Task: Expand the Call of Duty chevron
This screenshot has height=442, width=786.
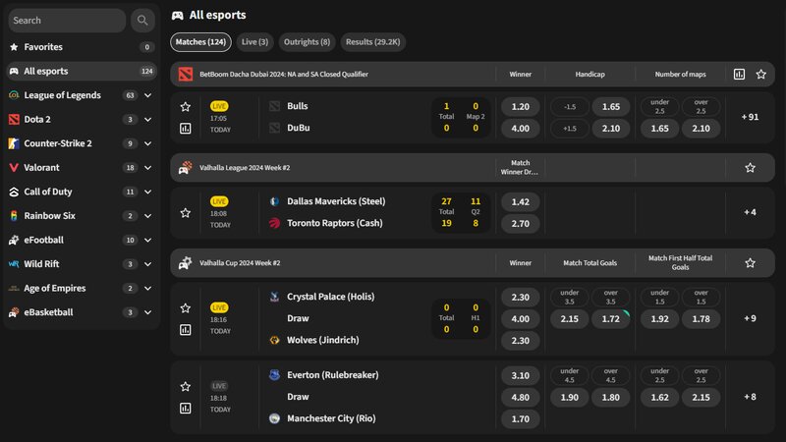Action: click(x=147, y=192)
